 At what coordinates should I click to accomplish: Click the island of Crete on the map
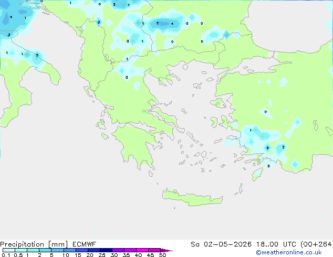click(x=192, y=198)
